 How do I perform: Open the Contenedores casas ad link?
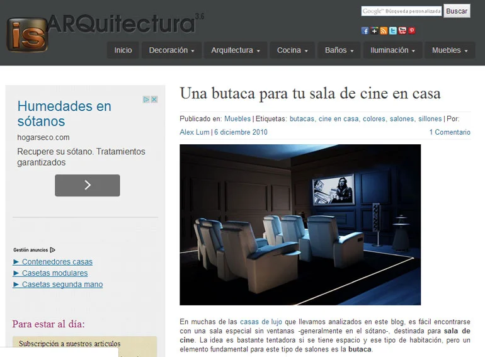point(52,262)
